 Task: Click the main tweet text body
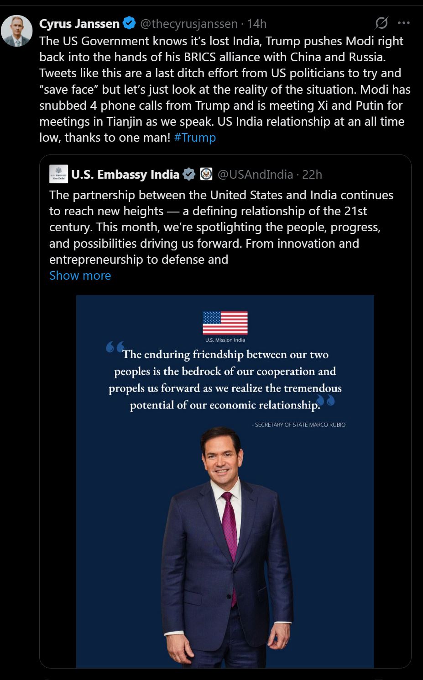(224, 89)
